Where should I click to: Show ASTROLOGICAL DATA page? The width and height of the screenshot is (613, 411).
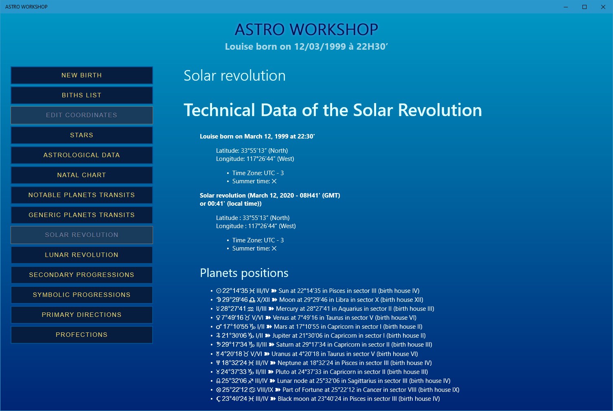pos(82,155)
